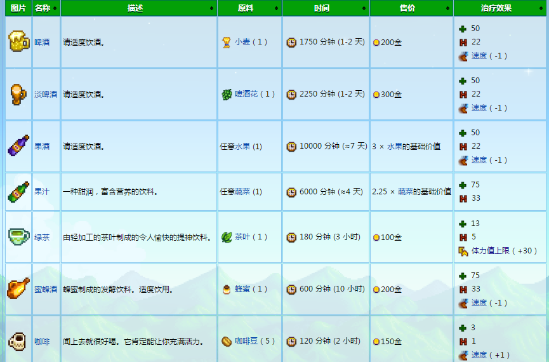This screenshot has height=362, width=549.
Task: Click the gold coin icon next to 300金
Action: coord(376,95)
